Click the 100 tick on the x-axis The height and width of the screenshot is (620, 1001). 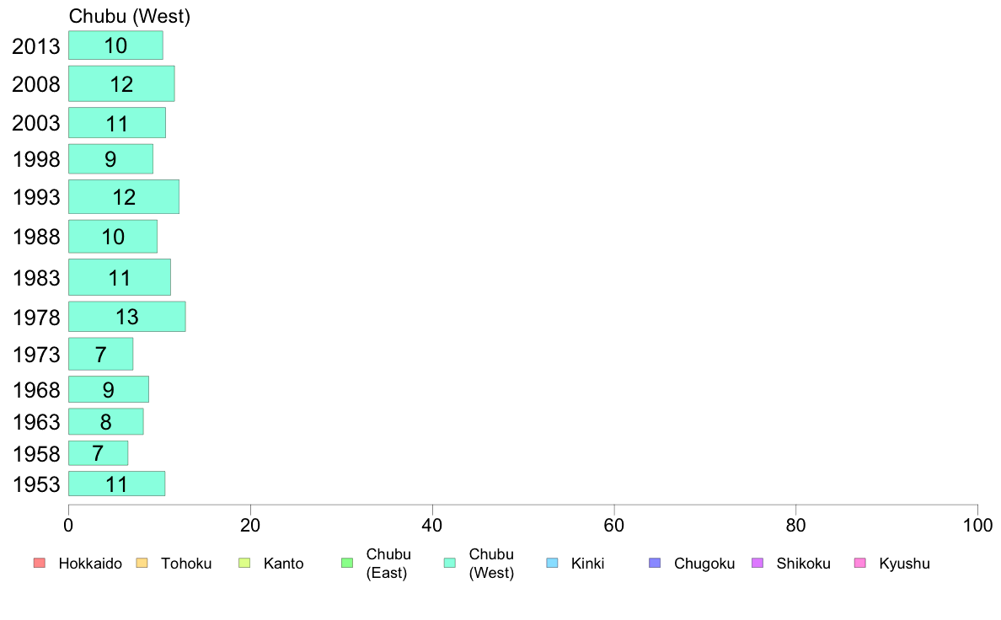click(977, 526)
